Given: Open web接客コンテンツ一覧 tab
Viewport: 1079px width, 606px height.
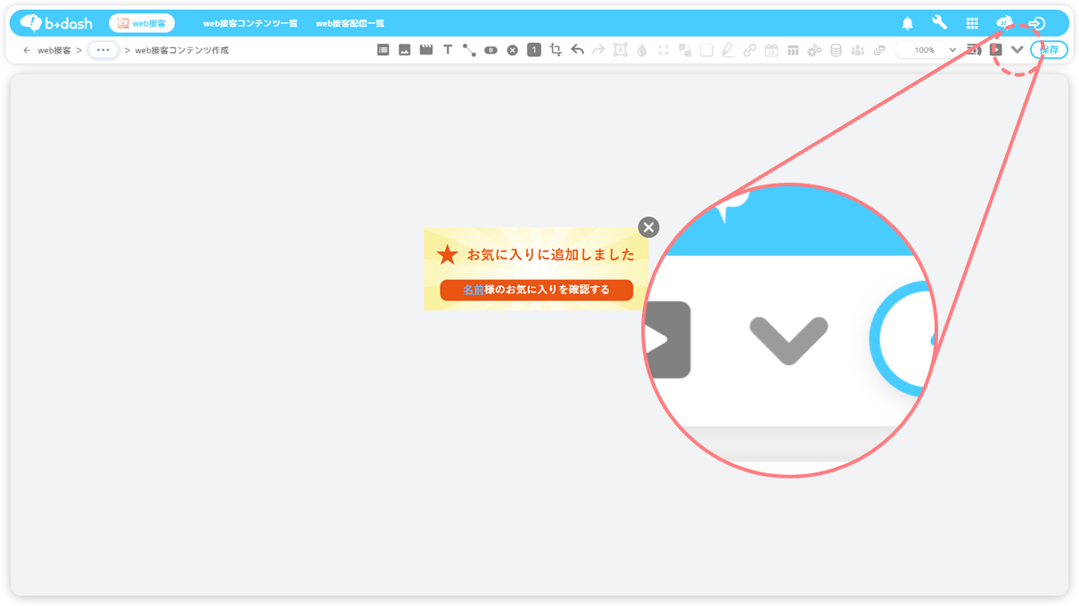Looking at the screenshot, I should [250, 23].
